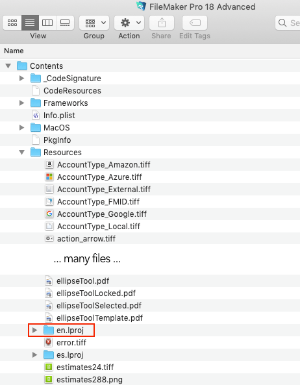Select the Info.plist file icon
This screenshot has height=385, width=300.
(36, 115)
